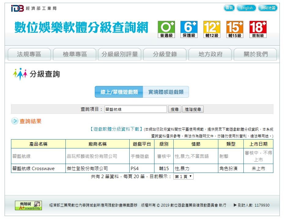Select the 線上/單機遊戲類 tab
Image resolution: width=285 pixels, height=220 pixels.
119,92
